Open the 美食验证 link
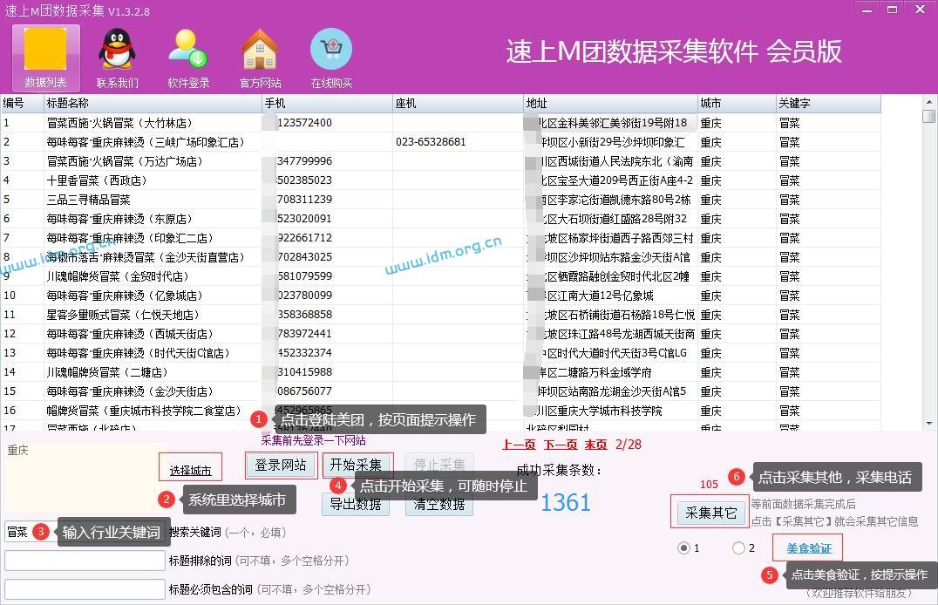The image size is (938, 605). point(809,548)
